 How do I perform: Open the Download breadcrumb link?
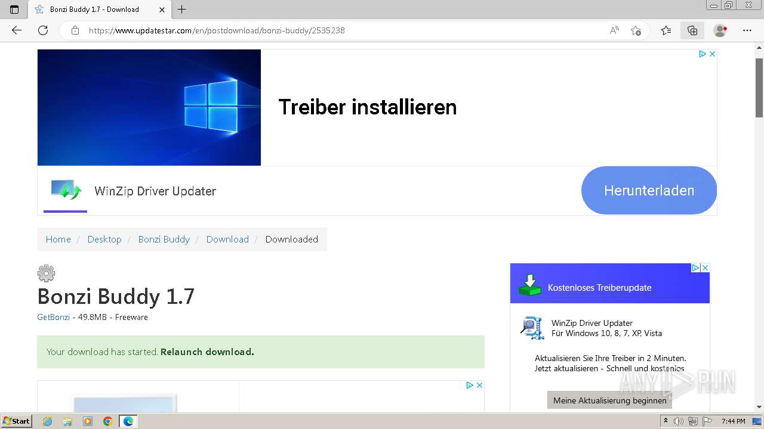point(227,240)
